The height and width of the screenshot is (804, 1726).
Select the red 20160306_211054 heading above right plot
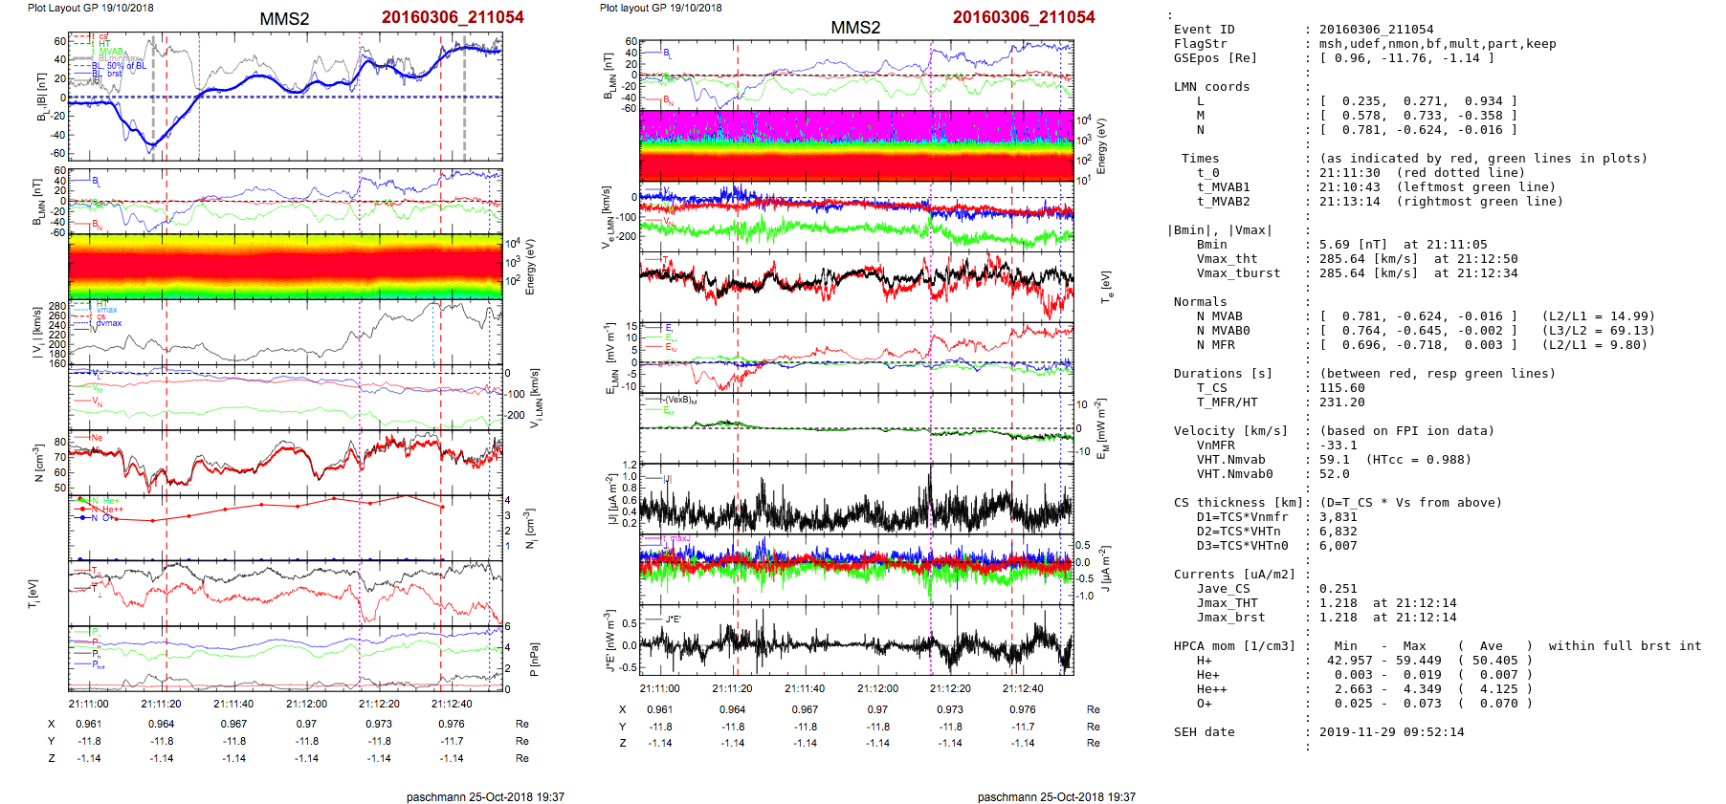coord(1023,17)
